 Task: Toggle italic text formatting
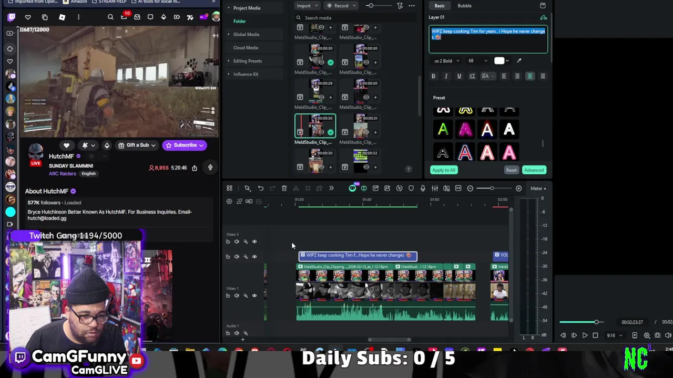coord(446,76)
